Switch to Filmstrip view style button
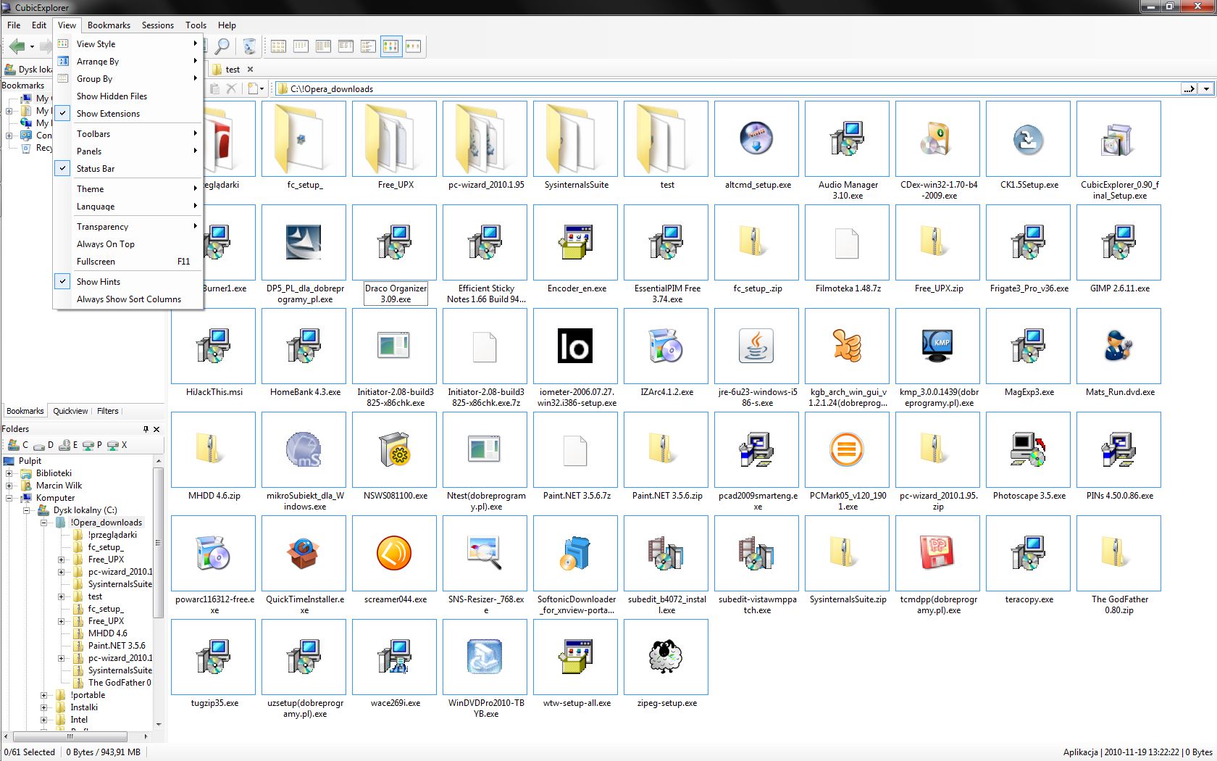 pyautogui.click(x=413, y=46)
